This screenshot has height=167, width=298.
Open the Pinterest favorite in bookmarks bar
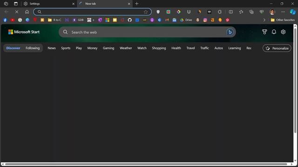point(228,20)
